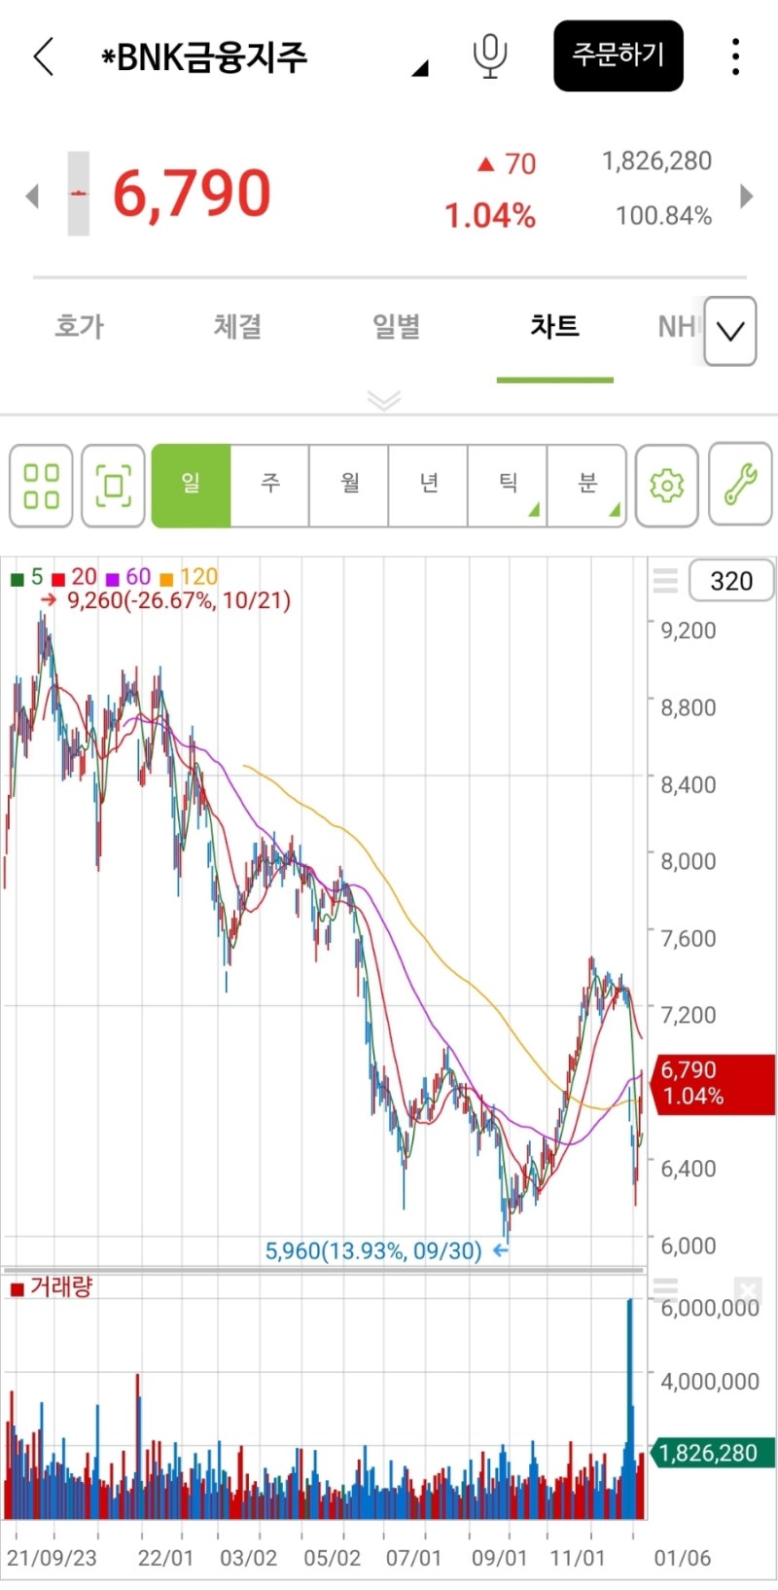Select the 월 monthly period
The height and width of the screenshot is (1590, 778).
(349, 486)
